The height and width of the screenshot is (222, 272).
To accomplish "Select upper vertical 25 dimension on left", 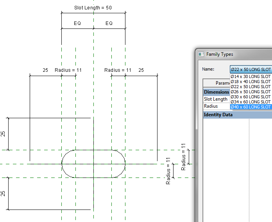I will 3,134.
